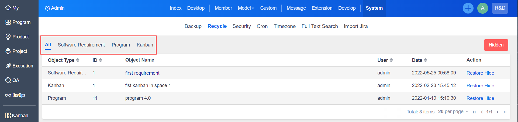This screenshot has width=518, height=122.
Task: Open the R&D vision switcher
Action: (500, 8)
